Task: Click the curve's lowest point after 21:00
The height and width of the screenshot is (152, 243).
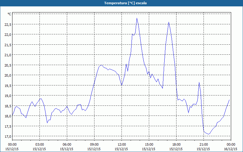Action: pyautogui.click(x=208, y=134)
